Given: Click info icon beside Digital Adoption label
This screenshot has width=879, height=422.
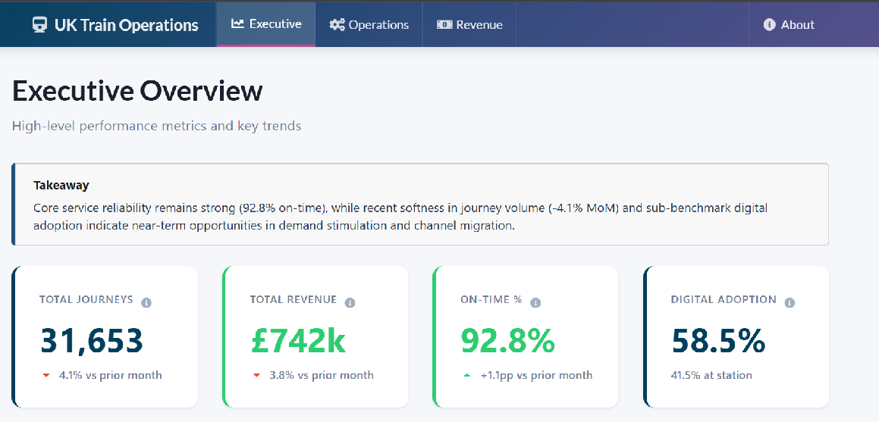Looking at the screenshot, I should pyautogui.click(x=790, y=303).
